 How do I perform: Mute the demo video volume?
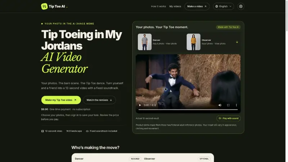tap(220, 105)
